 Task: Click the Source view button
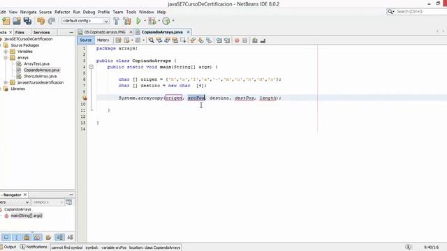pos(85,40)
